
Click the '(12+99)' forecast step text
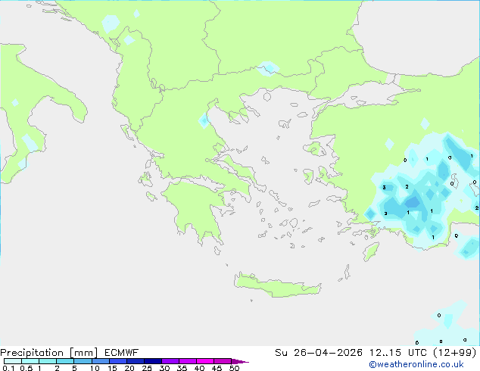[x=455, y=353]
